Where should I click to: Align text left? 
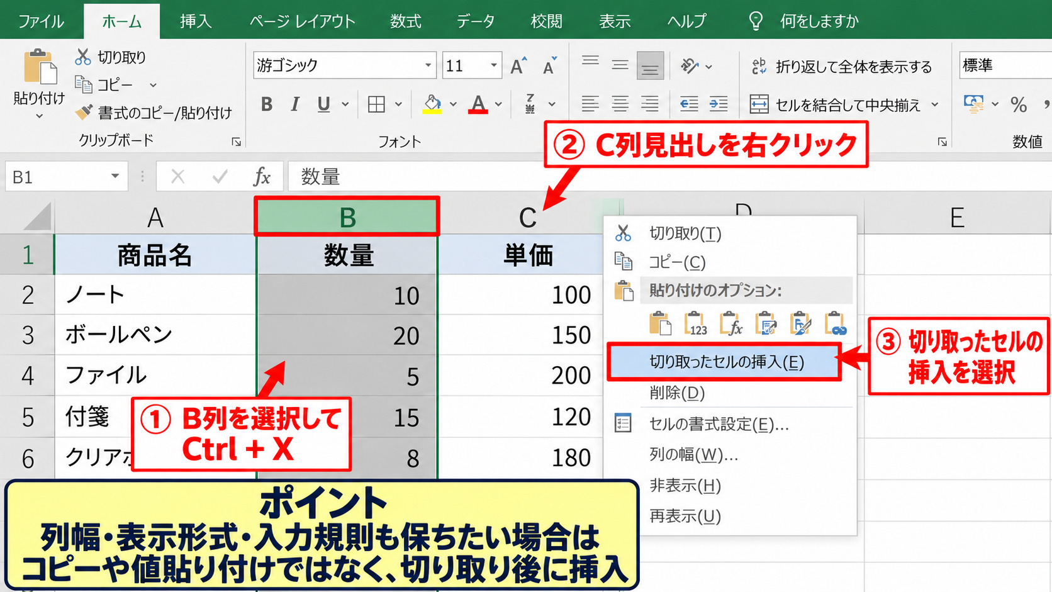(590, 104)
